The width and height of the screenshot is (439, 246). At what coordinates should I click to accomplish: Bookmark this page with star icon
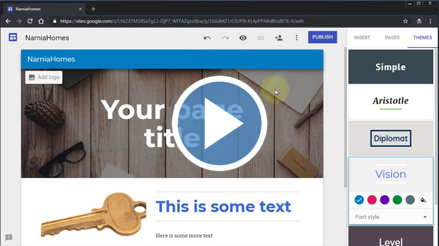coord(406,21)
